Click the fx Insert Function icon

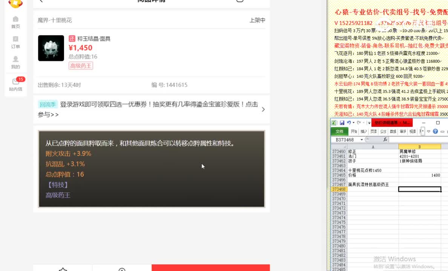coord(385,140)
